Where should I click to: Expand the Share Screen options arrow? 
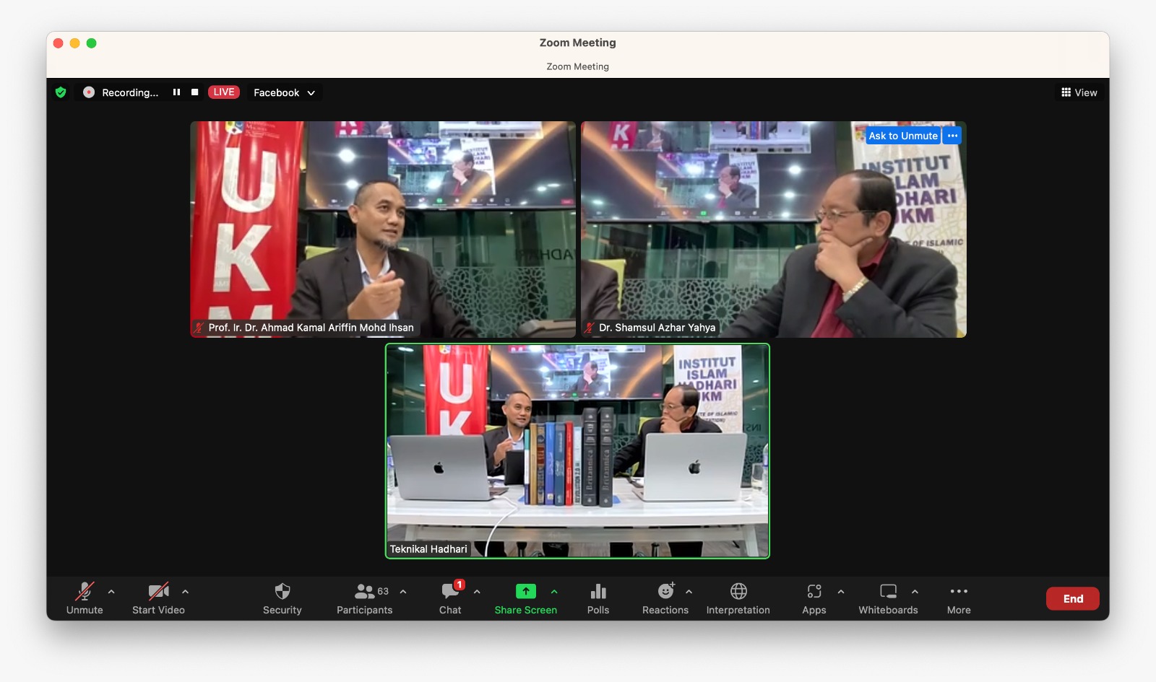(554, 592)
